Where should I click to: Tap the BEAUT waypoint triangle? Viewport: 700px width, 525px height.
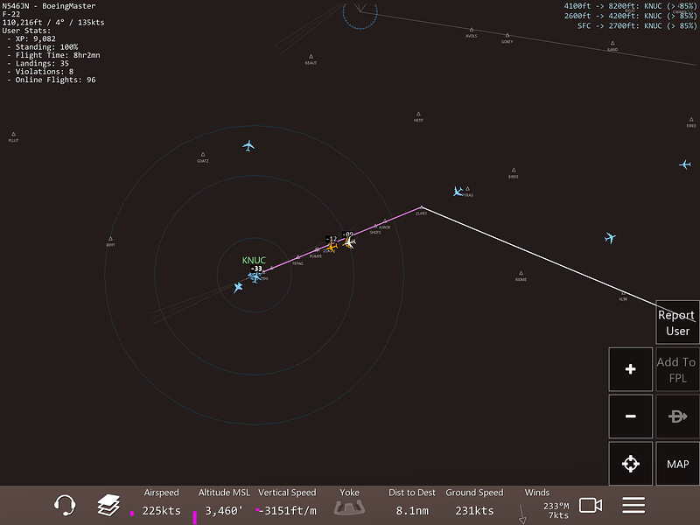coord(311,57)
